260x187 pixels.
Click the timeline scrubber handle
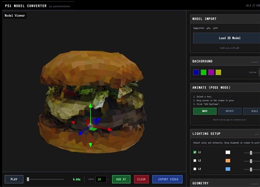28,179
